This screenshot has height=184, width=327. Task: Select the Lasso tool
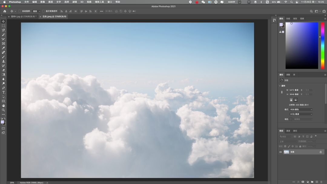point(4,30)
